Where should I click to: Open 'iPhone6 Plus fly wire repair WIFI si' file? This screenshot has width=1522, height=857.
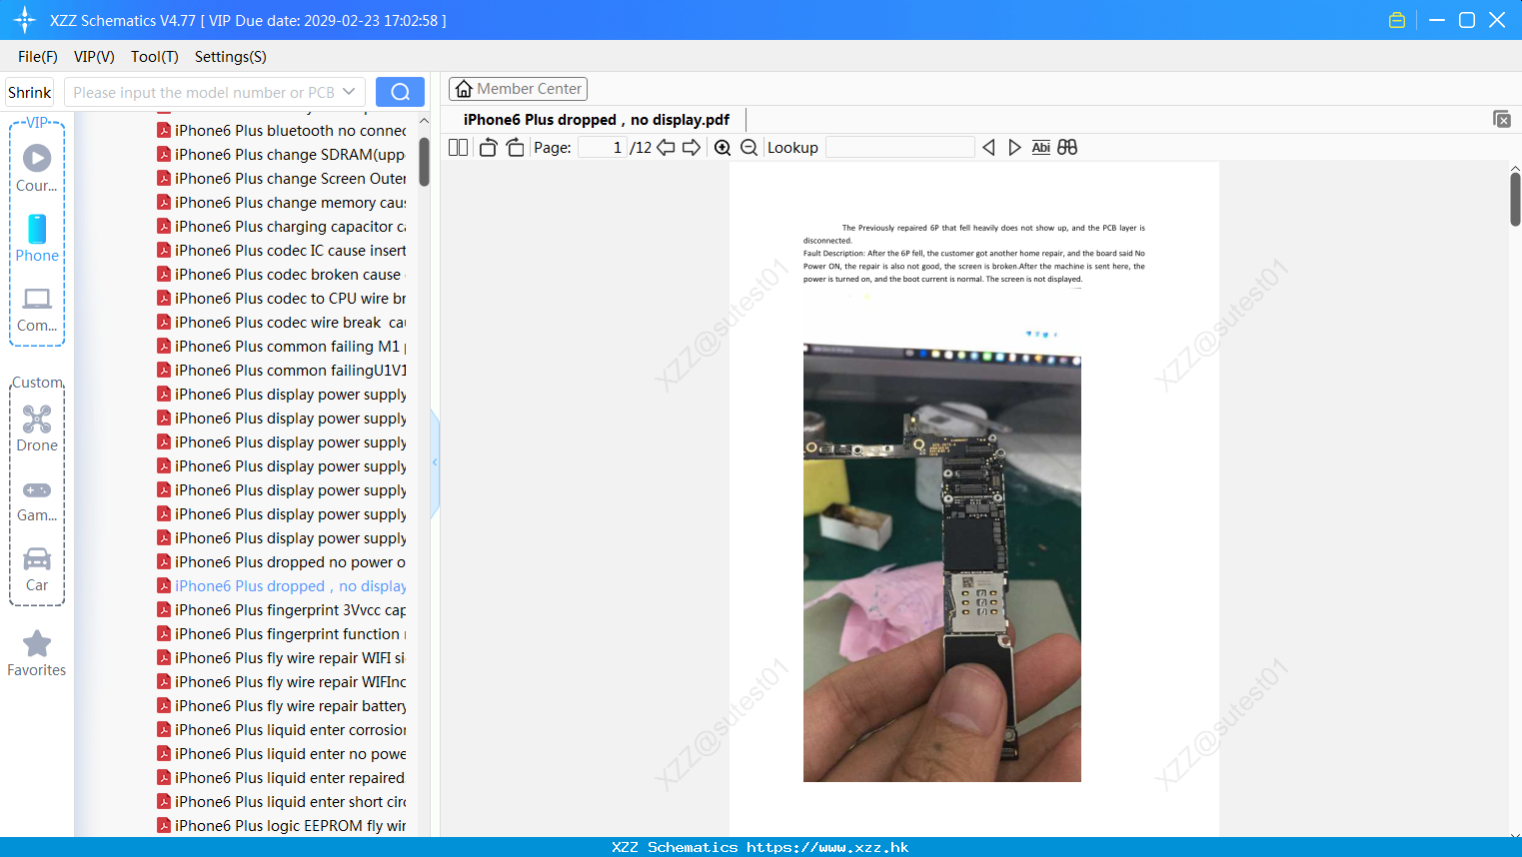click(282, 658)
